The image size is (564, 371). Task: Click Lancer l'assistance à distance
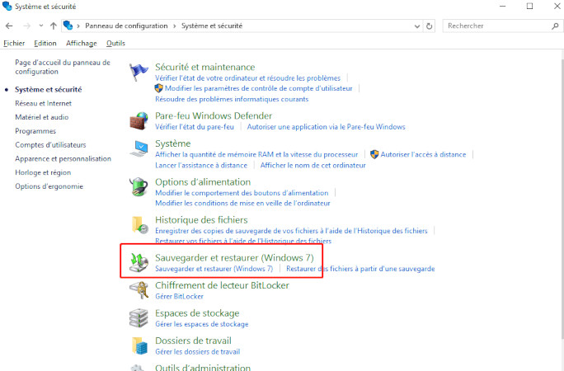pos(201,166)
